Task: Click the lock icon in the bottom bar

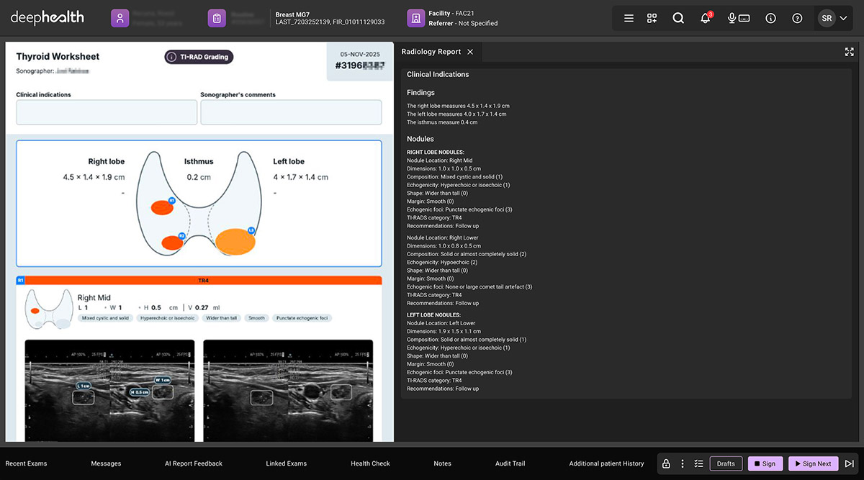Action: click(666, 463)
